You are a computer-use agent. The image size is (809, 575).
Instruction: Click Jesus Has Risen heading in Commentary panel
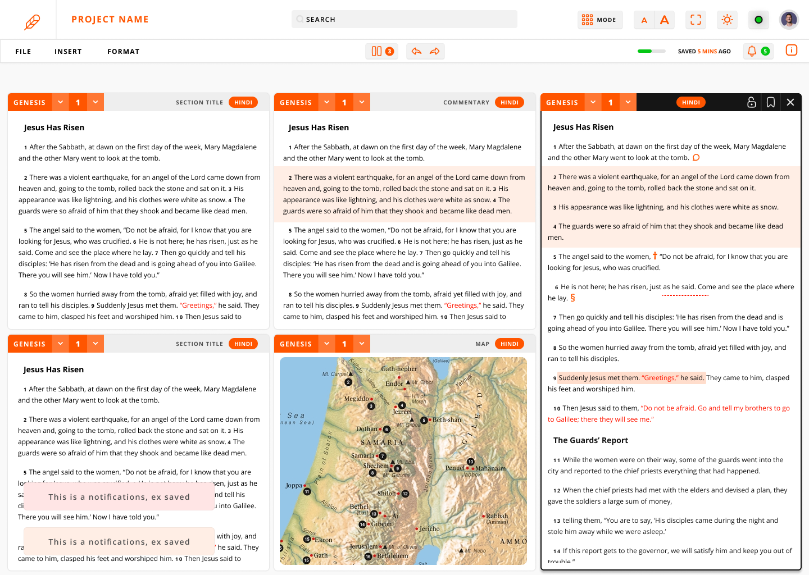[x=319, y=127]
